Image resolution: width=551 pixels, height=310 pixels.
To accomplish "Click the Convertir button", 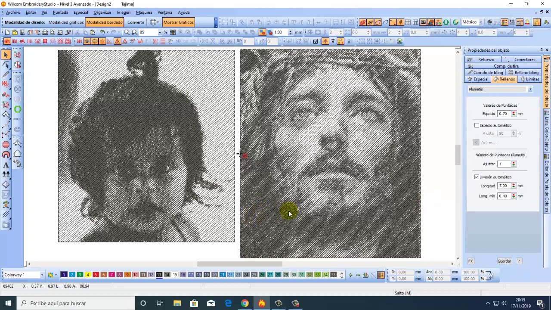I will click(136, 22).
